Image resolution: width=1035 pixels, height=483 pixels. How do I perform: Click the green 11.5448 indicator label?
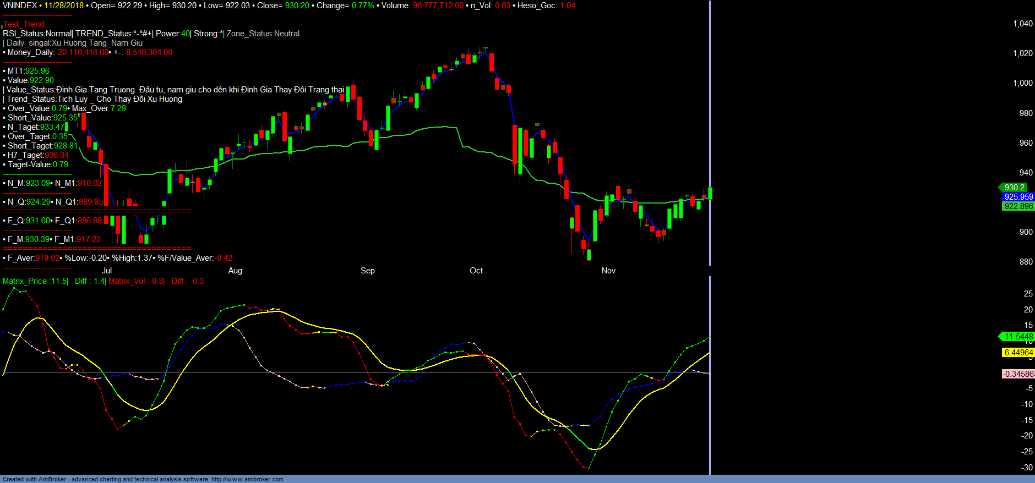coord(1018,337)
